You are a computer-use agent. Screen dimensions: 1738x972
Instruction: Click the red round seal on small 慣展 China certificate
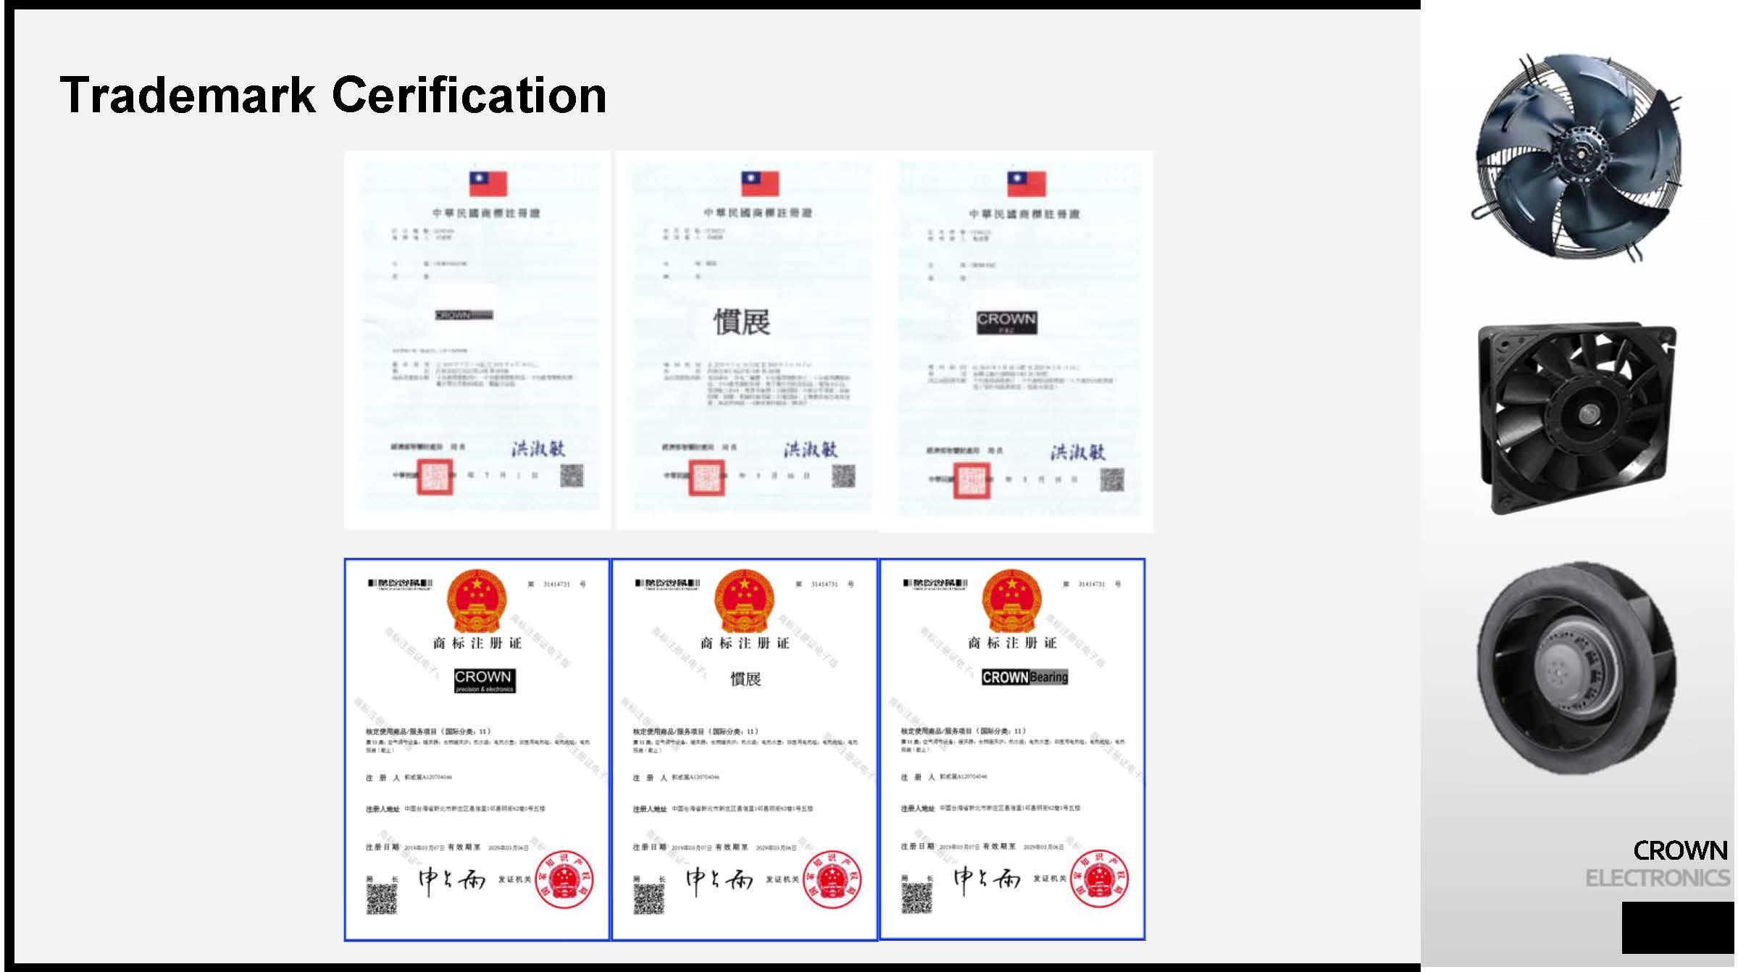(832, 880)
